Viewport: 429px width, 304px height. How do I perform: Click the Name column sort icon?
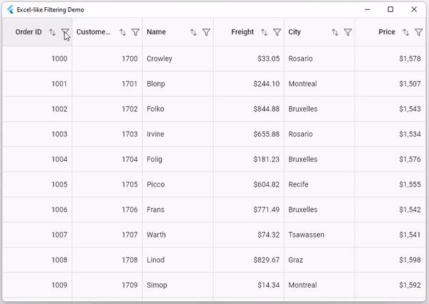click(x=193, y=32)
